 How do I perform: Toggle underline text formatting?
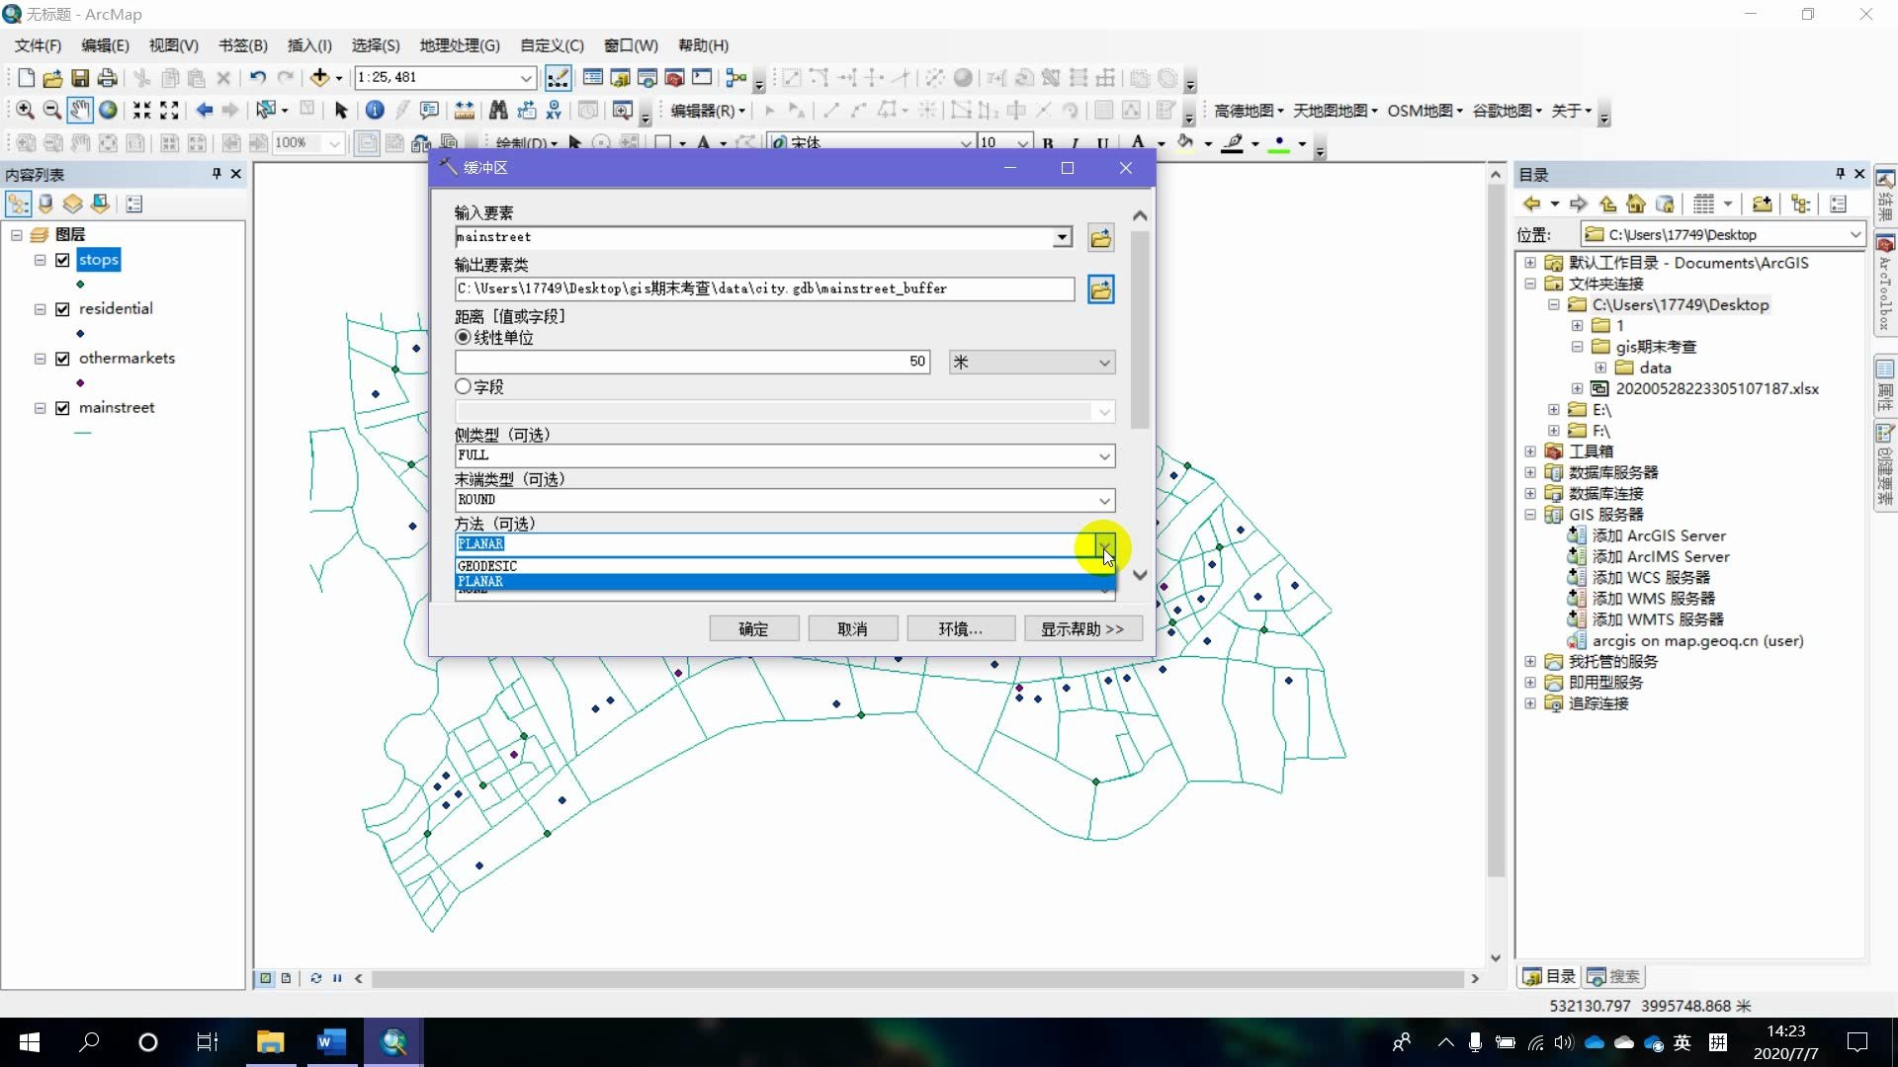point(1102,144)
